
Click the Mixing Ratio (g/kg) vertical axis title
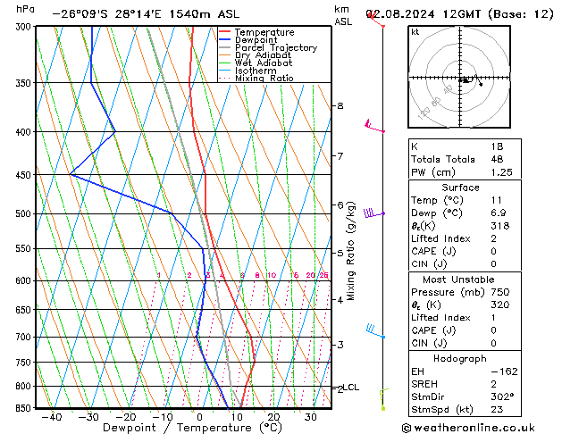point(351,251)
